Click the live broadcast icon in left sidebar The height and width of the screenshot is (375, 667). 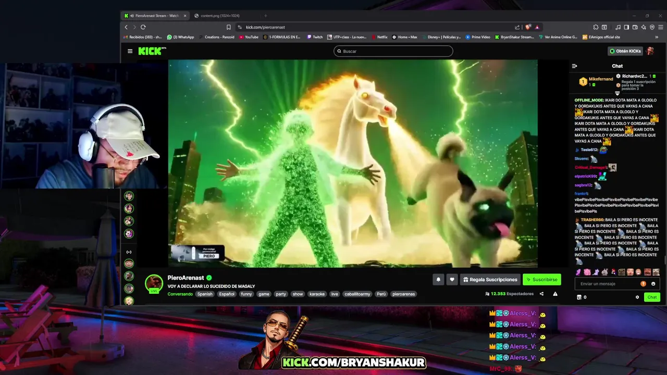pos(129,252)
